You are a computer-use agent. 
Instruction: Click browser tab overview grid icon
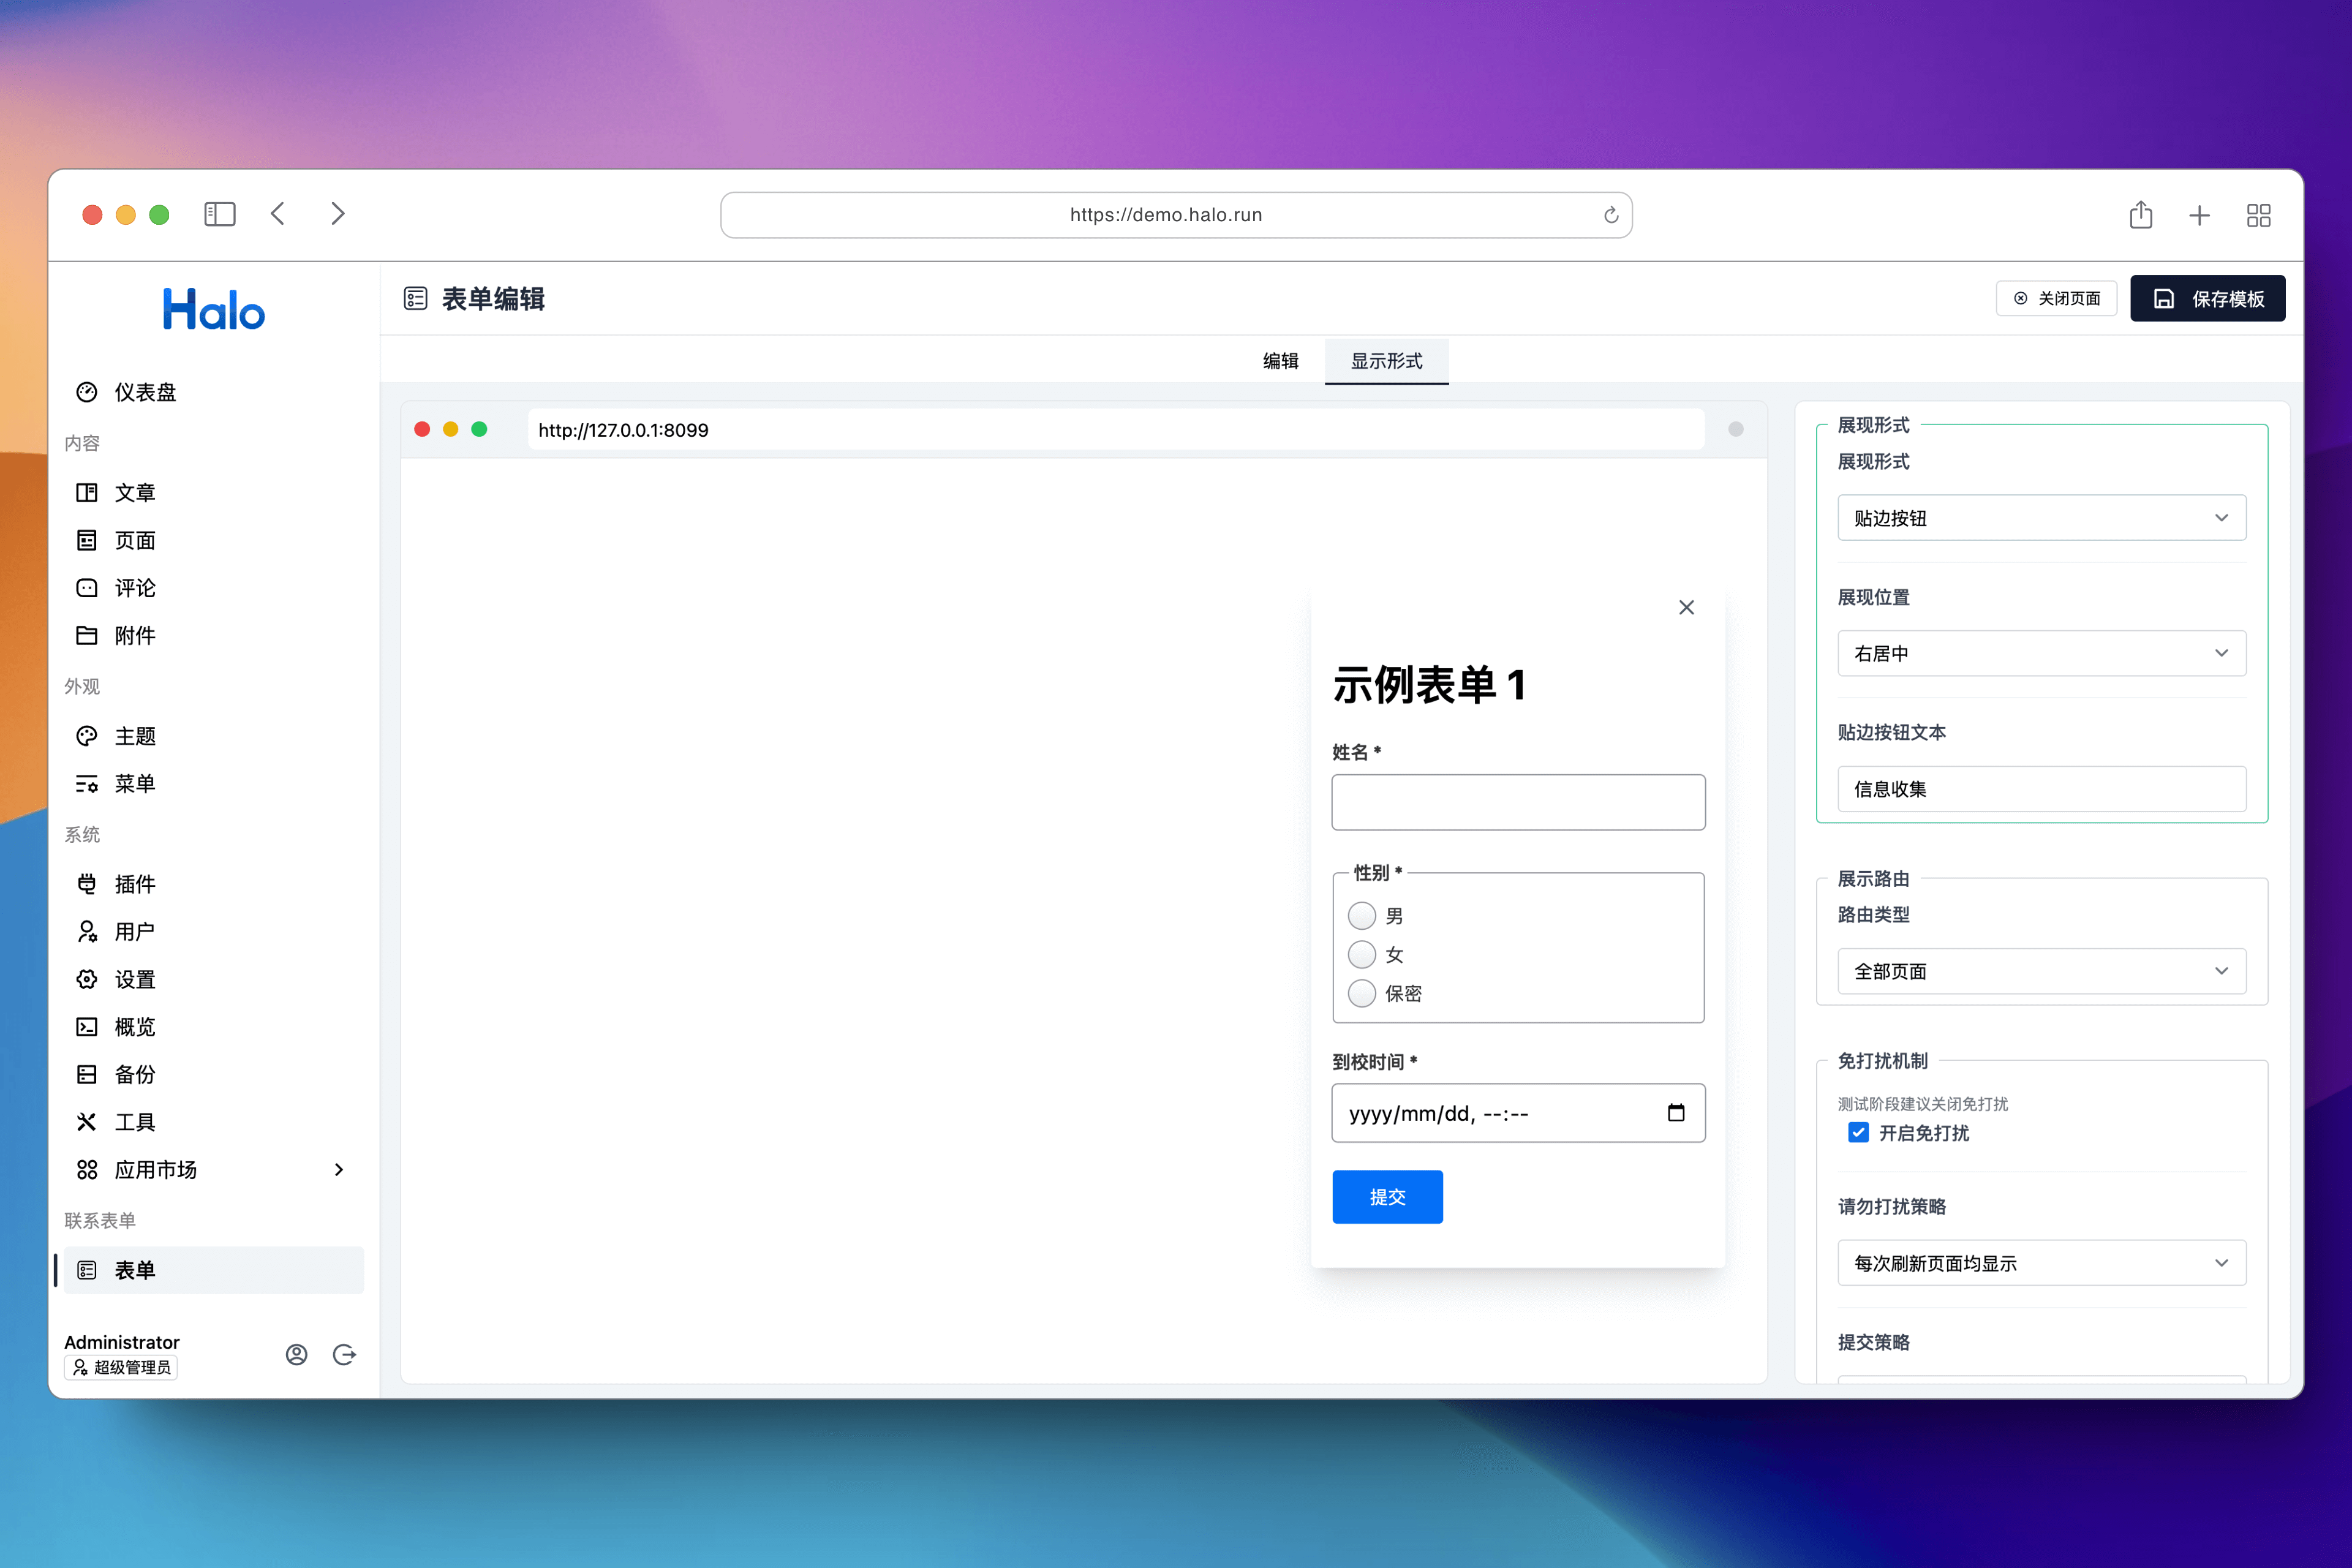point(2258,215)
